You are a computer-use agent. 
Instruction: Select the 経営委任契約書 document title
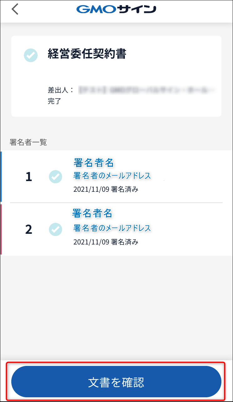(87, 54)
